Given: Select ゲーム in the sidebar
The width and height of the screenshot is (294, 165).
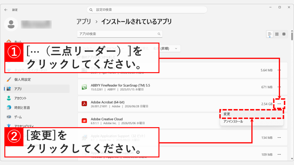Looking at the screenshot, I should [37, 117].
